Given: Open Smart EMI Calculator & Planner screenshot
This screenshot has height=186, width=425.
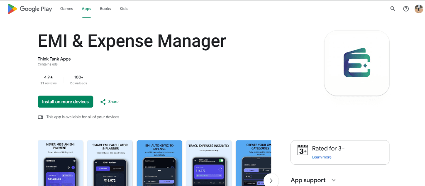Looking at the screenshot, I should (x=110, y=163).
